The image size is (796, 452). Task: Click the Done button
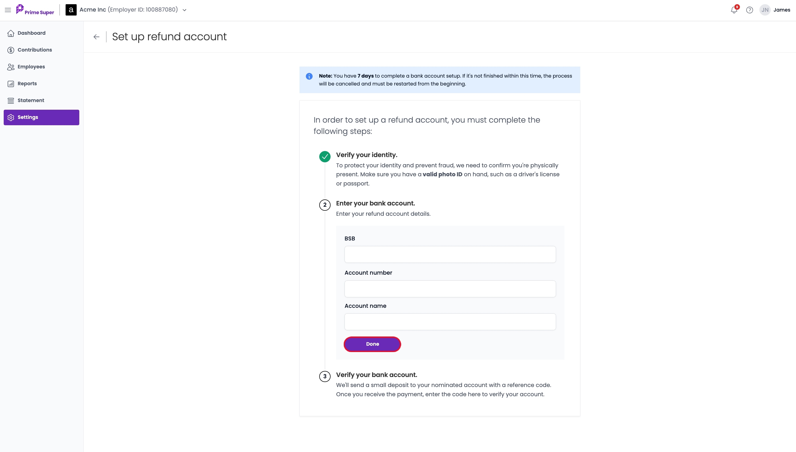click(x=372, y=344)
